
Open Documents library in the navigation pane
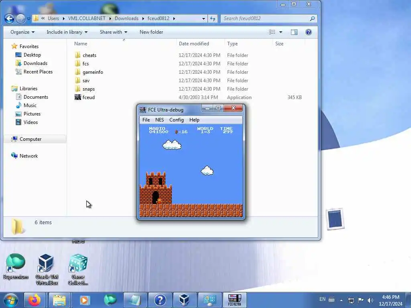pyautogui.click(x=36, y=97)
